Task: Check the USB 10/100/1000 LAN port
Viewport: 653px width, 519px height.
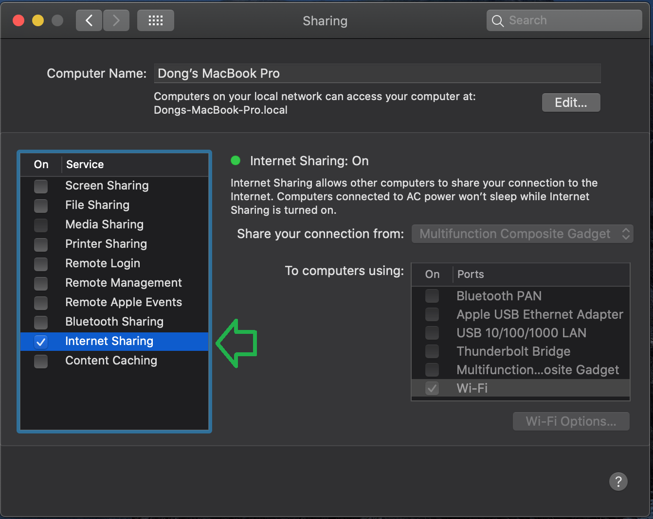Action: pos(432,333)
